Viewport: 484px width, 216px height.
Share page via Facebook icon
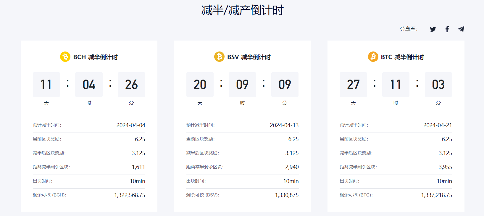[447, 29]
